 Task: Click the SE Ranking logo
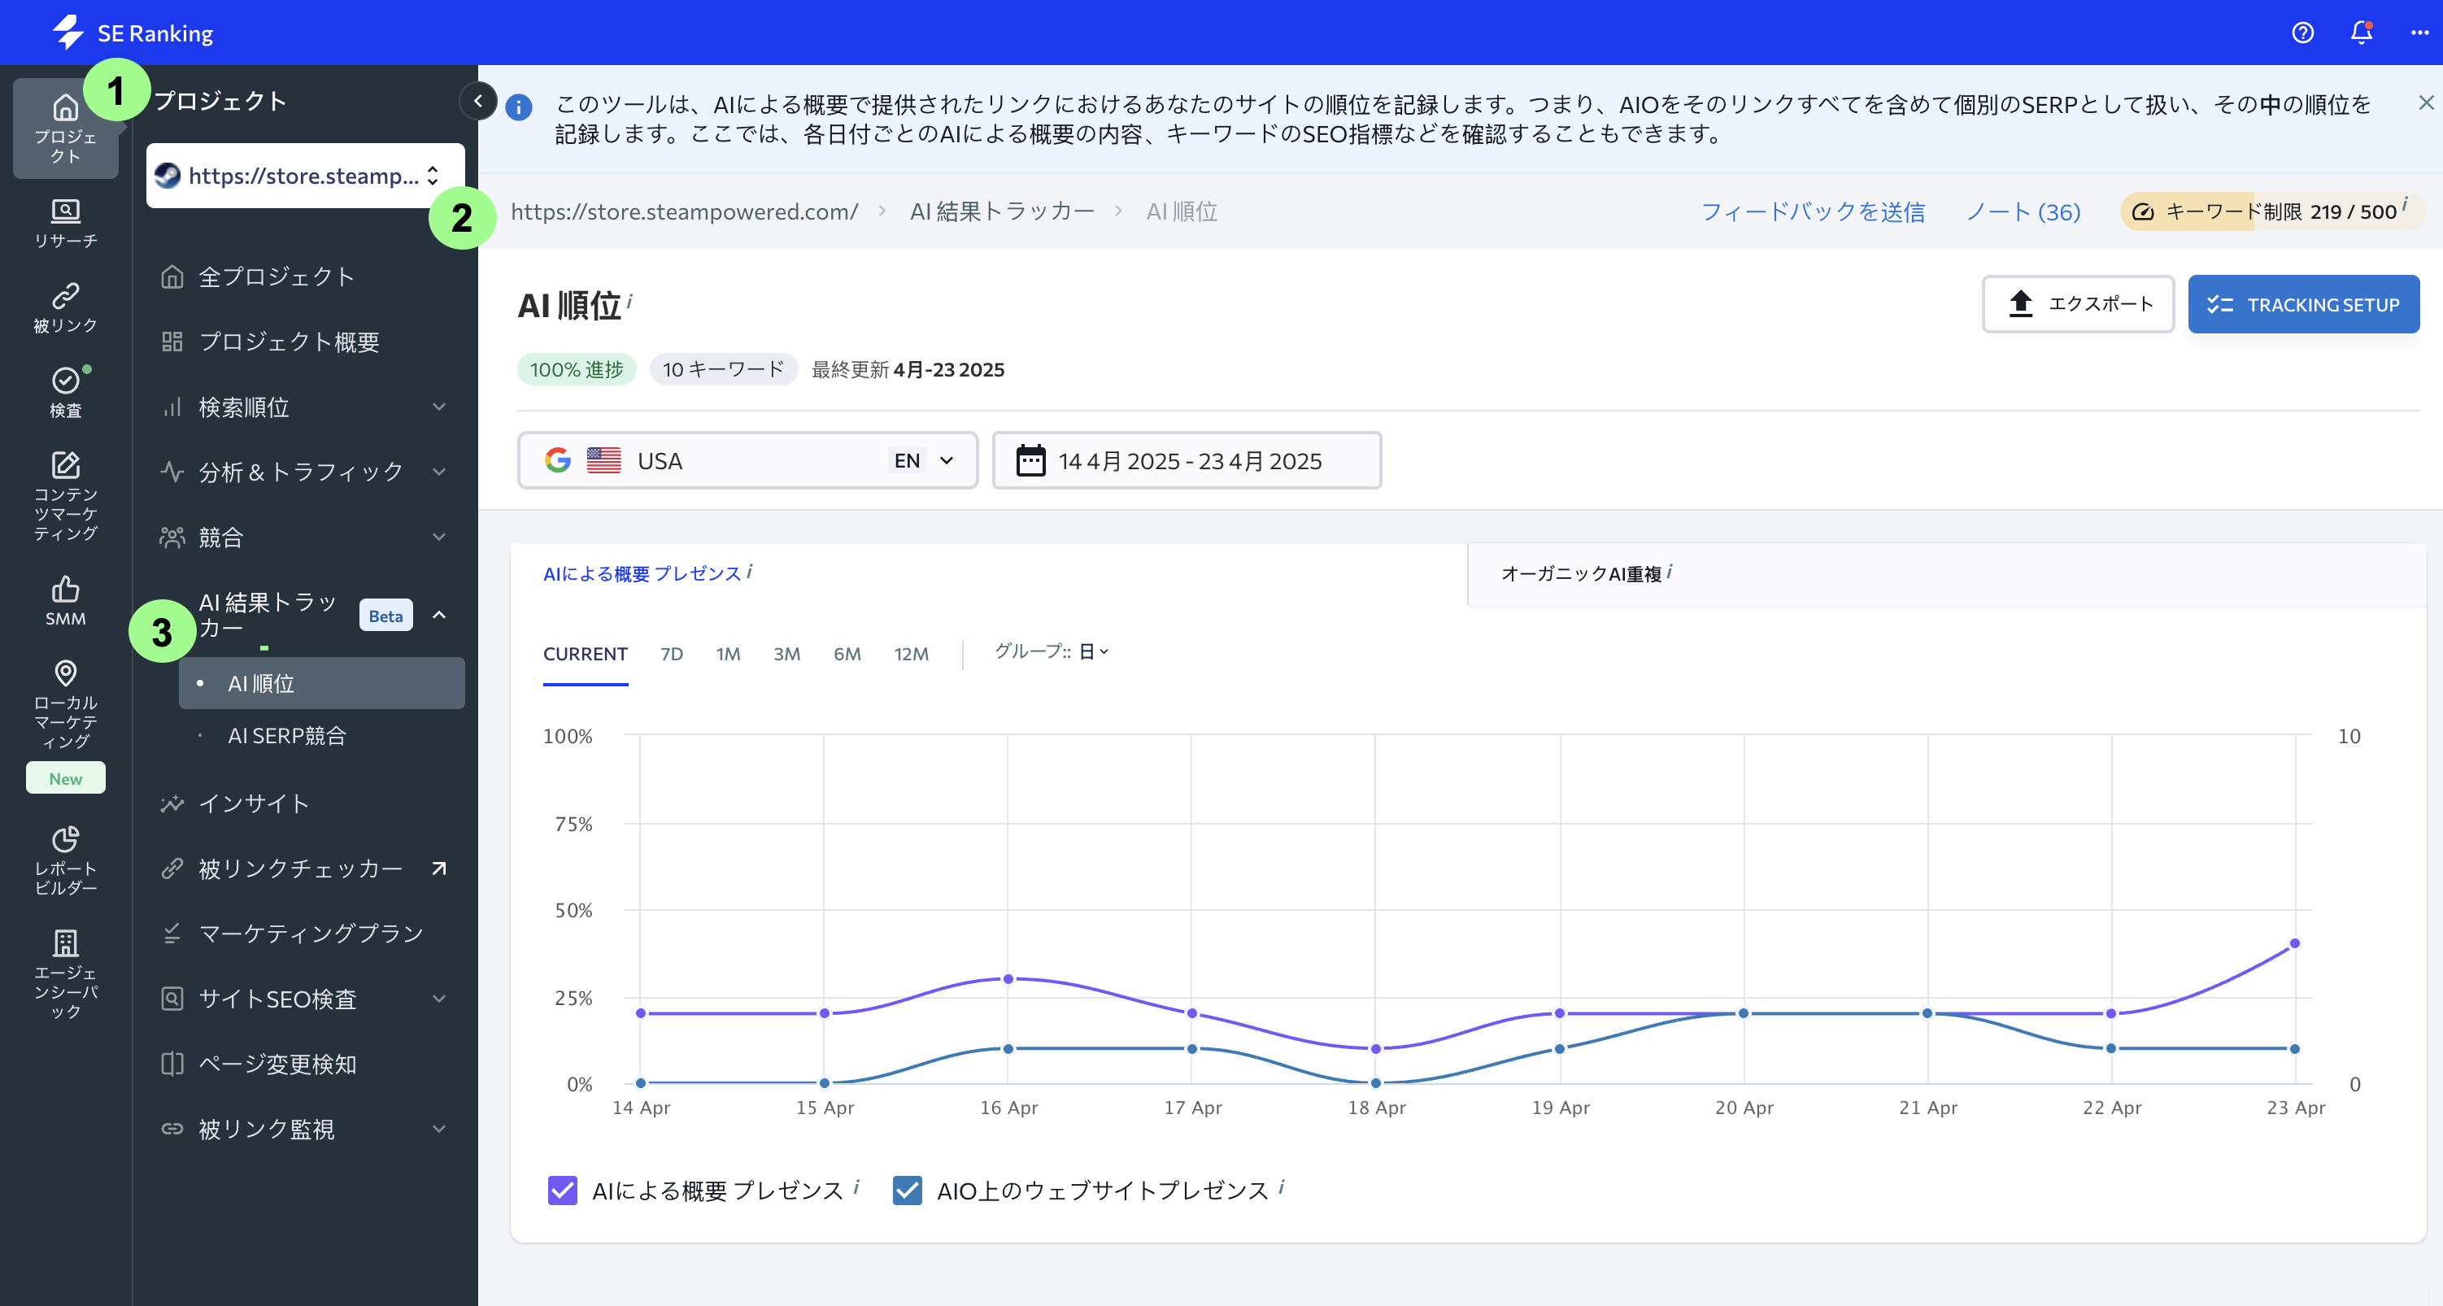pos(133,33)
